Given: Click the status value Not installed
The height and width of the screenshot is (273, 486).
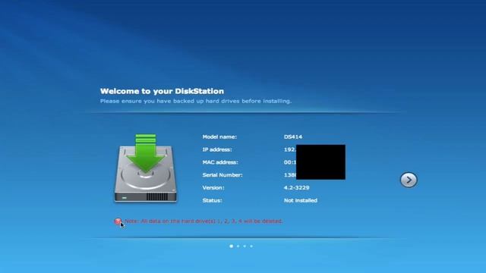Looking at the screenshot, I should click(301, 200).
